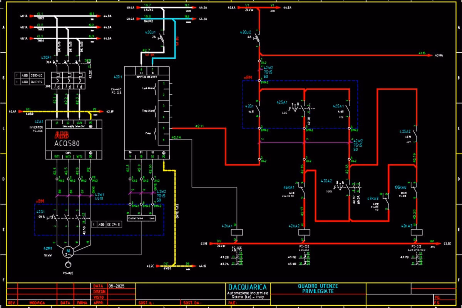This screenshot has width=462, height=308.
Task: Select wire number 42.14
Action: pyautogui.click(x=176, y=137)
